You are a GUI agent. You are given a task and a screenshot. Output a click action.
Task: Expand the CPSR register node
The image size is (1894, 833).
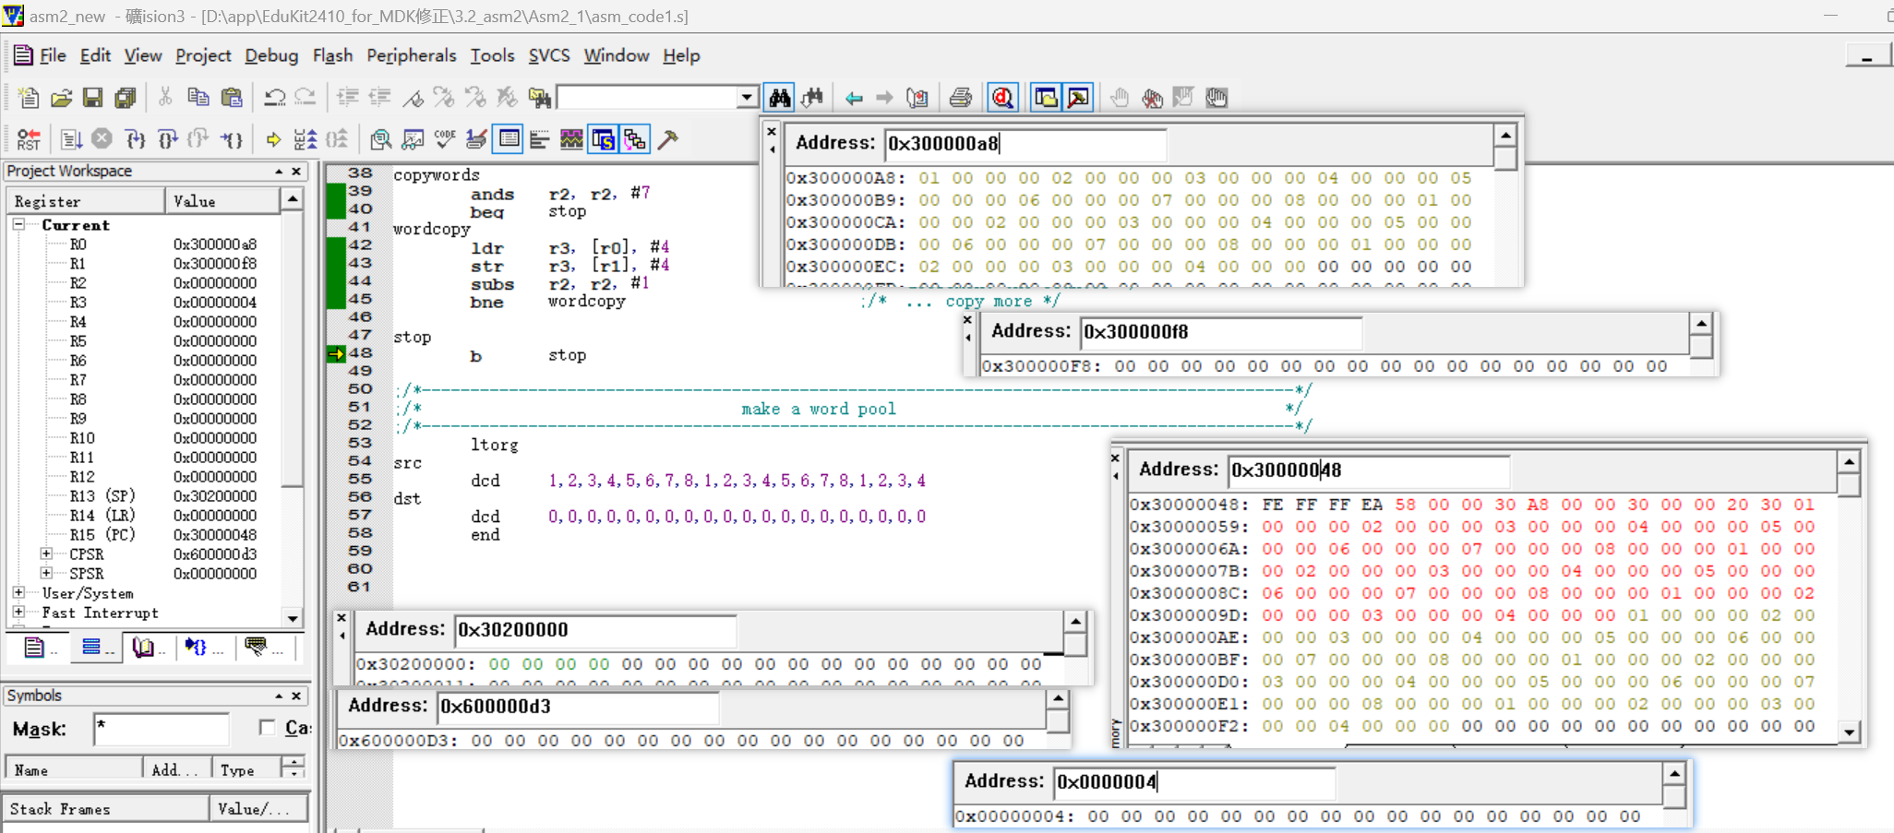click(46, 554)
